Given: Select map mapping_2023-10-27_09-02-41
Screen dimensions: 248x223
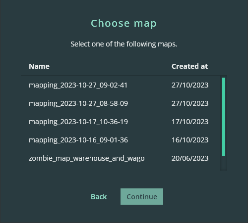Looking at the screenshot, I should [121, 85].
